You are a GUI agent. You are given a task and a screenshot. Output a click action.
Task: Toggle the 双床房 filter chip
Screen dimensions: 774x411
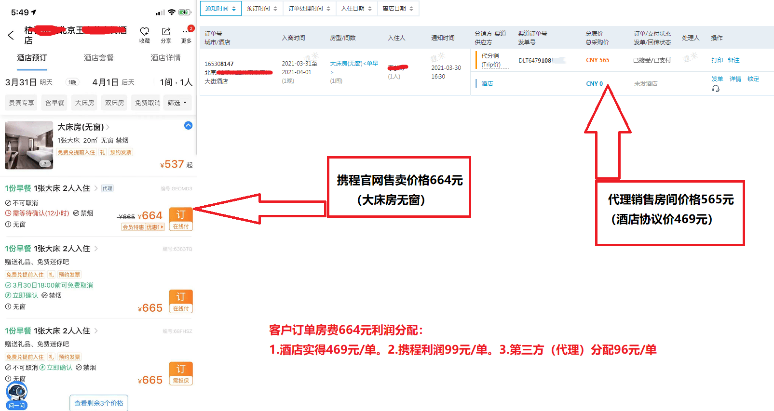[114, 103]
